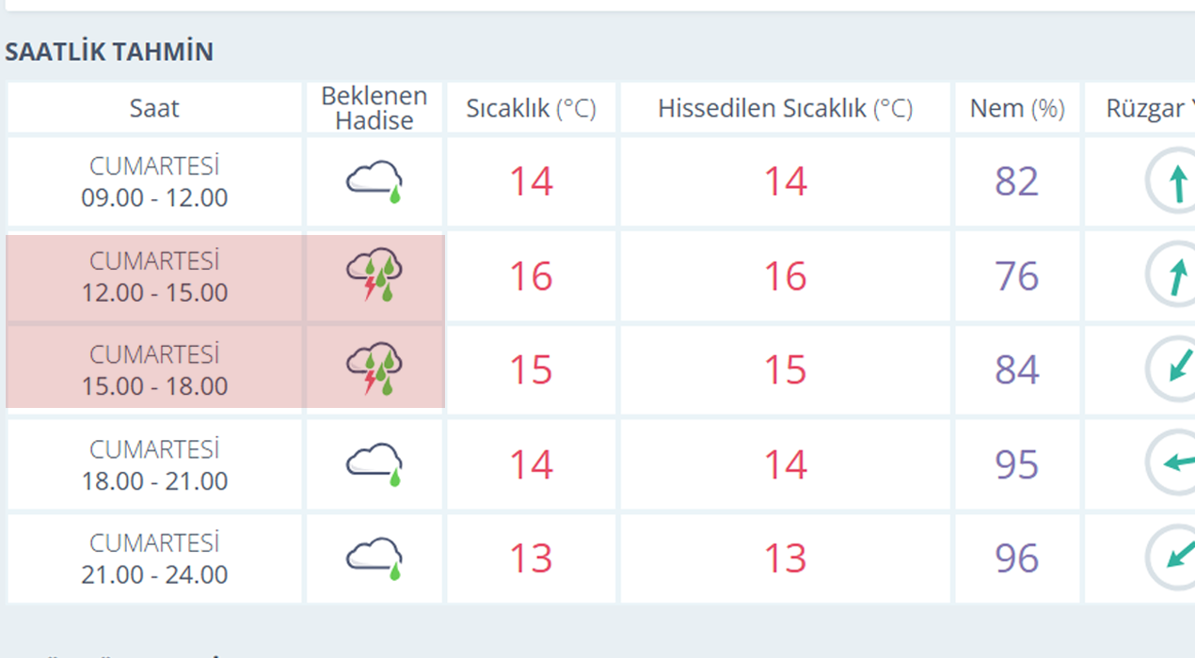Click the wind direction arrow for 15.00 - 18.00
This screenshot has width=1195, height=658.
(1176, 369)
